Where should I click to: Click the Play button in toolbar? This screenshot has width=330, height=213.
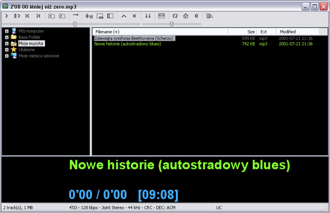(x=6, y=16)
